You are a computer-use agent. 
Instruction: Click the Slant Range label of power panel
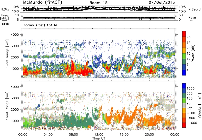pyautogui.click(x=7, y=53)
